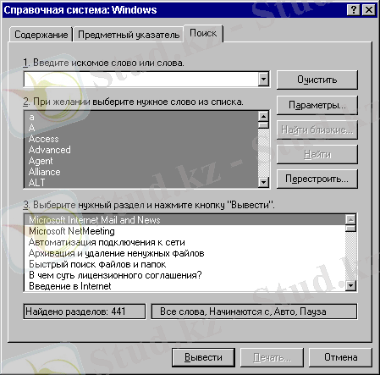Switch to the Содержание tab

tap(41, 35)
